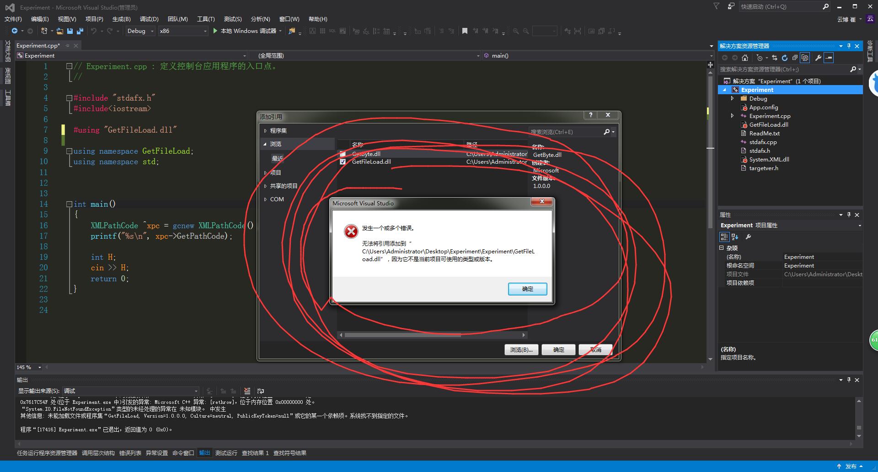Open the 编辑(E) menu
878x472 pixels.
click(40, 19)
